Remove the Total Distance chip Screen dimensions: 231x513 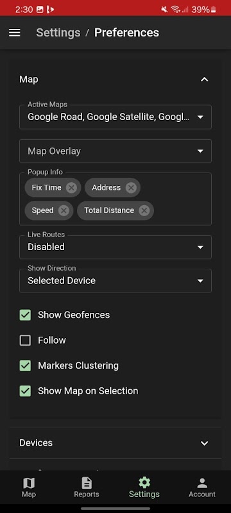point(144,210)
